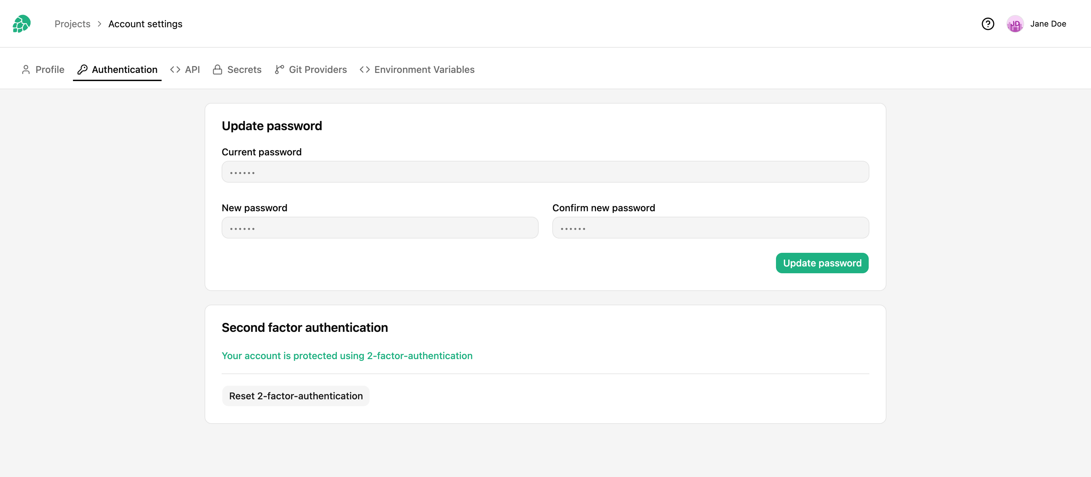This screenshot has width=1091, height=477.
Task: Click the API code brackets icon
Action: click(175, 70)
